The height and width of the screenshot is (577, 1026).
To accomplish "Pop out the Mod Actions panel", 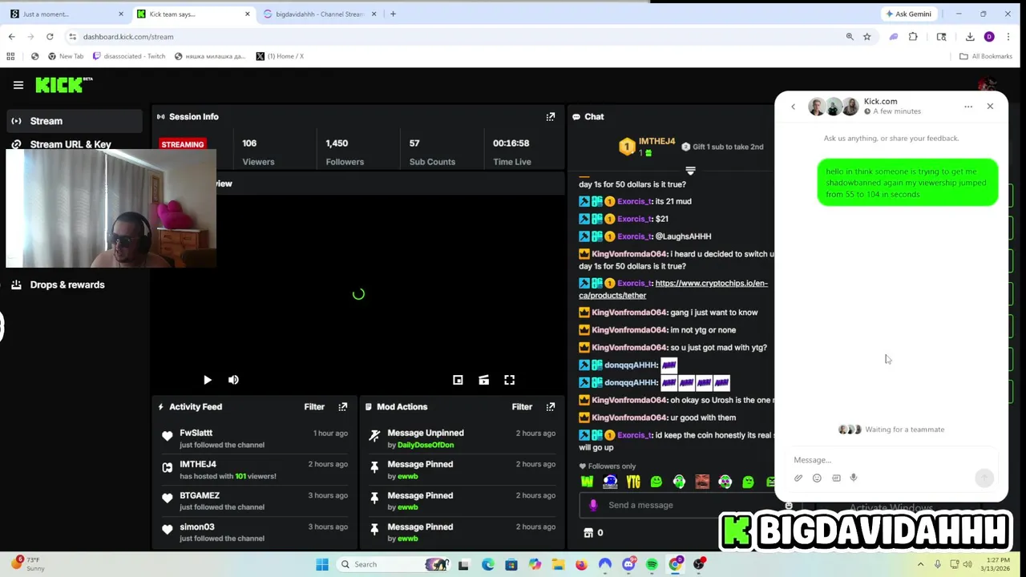I will click(551, 407).
